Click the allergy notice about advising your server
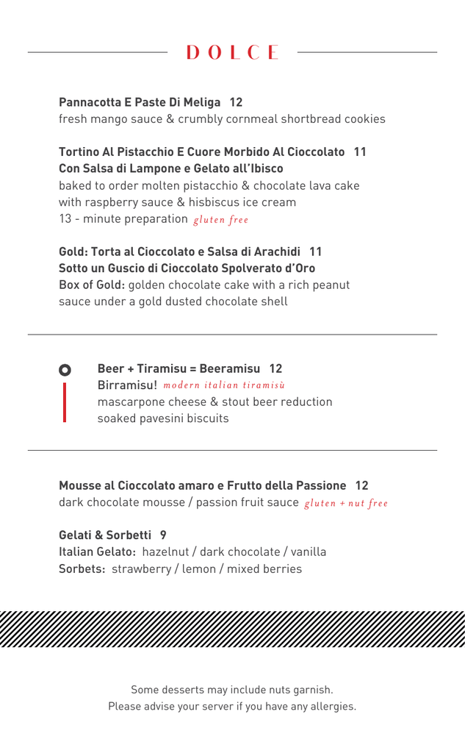Viewport: 465px width, 753px height. 232,706
